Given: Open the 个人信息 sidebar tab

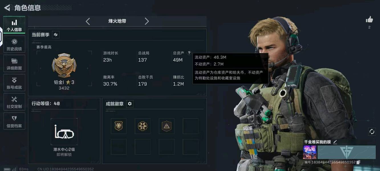Looking at the screenshot, I should pos(14,25).
